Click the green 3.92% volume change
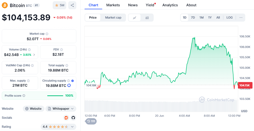This screenshot has width=254, height=131. pos(26,55)
